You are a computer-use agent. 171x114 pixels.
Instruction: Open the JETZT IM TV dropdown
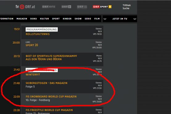tap(120, 19)
